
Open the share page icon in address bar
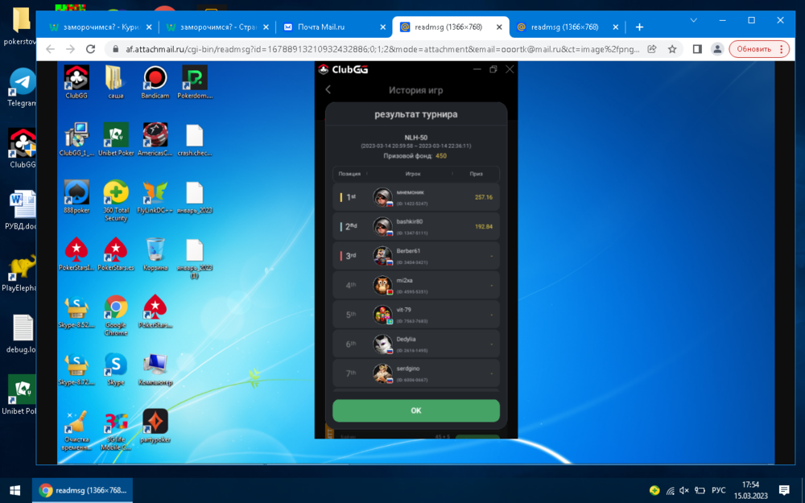coord(652,49)
